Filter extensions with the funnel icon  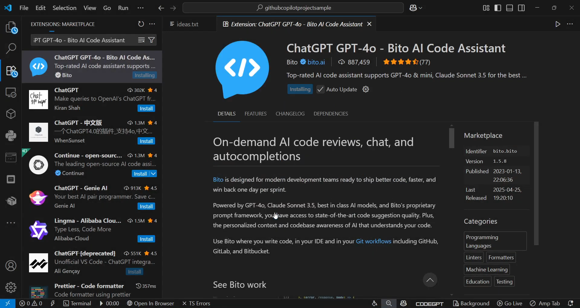pyautogui.click(x=152, y=40)
